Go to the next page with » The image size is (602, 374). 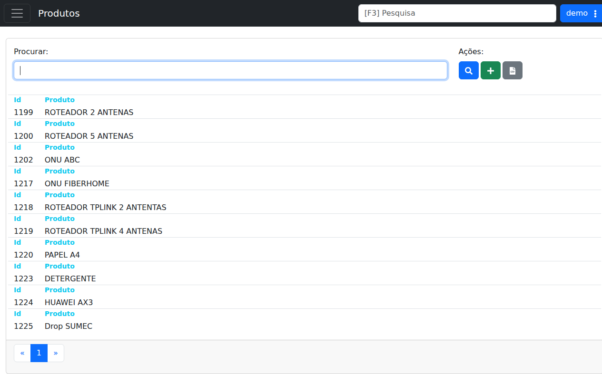tap(56, 353)
